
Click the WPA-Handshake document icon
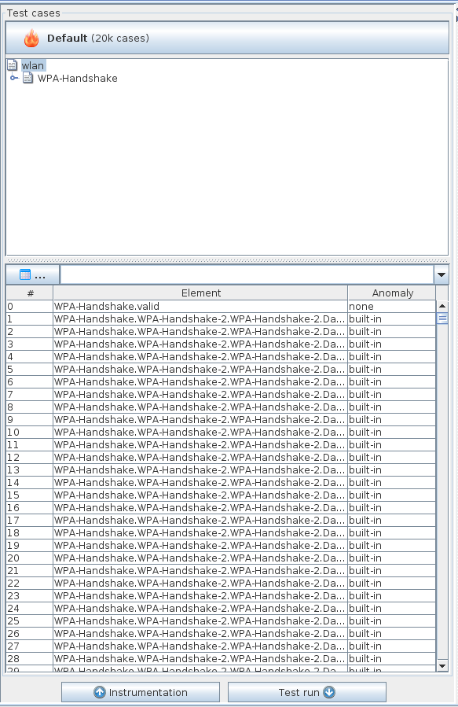click(28, 78)
